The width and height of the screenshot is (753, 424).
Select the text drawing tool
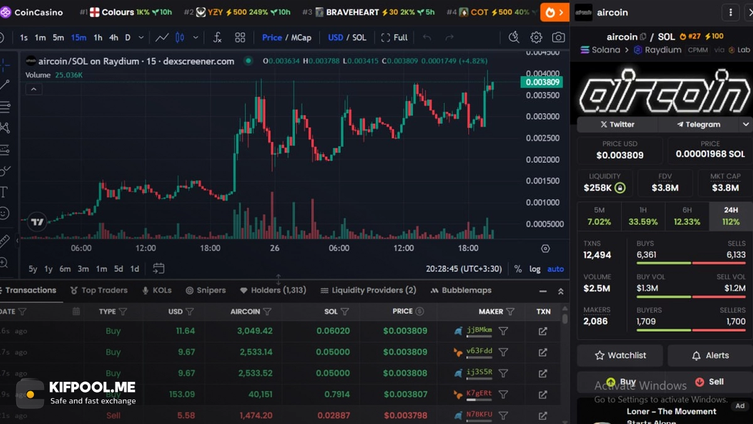4,192
